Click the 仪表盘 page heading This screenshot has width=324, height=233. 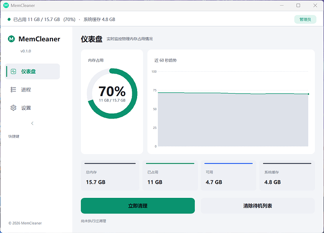coord(92,39)
